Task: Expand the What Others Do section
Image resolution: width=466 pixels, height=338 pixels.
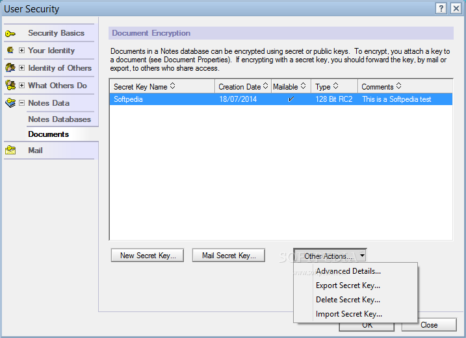Action: [21, 85]
